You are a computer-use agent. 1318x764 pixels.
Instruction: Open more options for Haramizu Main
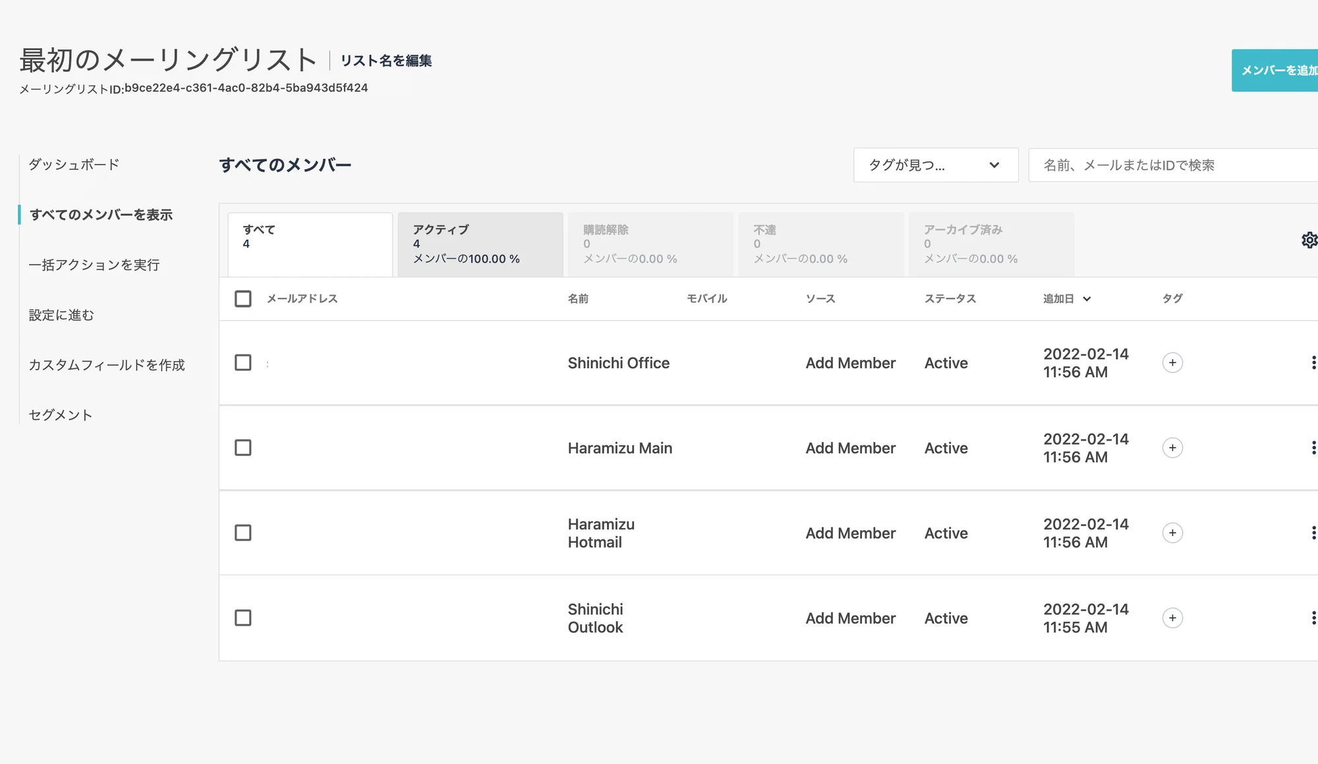click(1313, 448)
